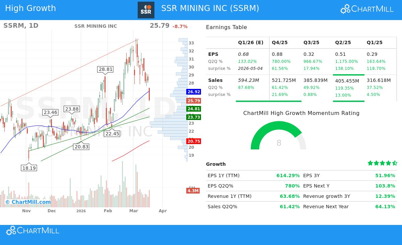402x245 pixels.
Task: Click the 614.29% EPS 1Y value
Action: click(288, 175)
